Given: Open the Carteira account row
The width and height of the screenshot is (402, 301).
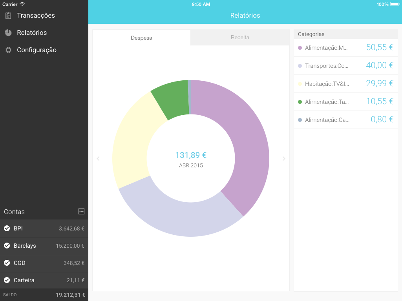Looking at the screenshot, I should (44, 280).
